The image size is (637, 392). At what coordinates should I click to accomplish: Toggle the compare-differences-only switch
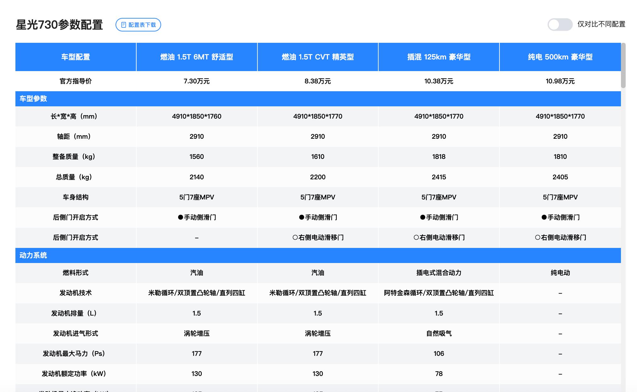(560, 25)
